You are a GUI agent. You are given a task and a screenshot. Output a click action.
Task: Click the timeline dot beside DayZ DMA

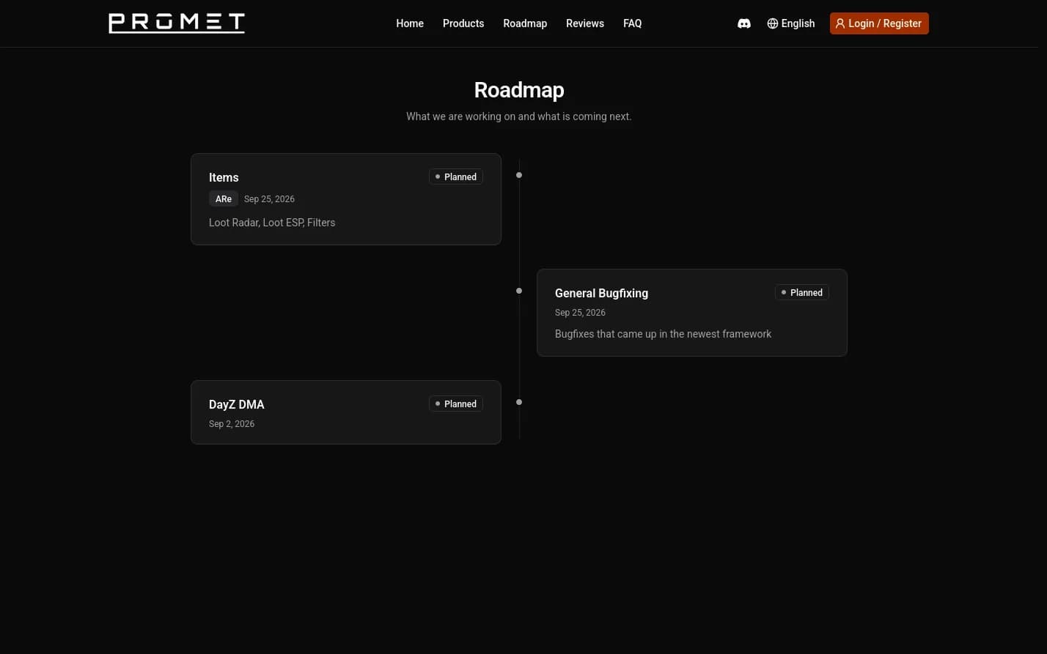pyautogui.click(x=519, y=402)
